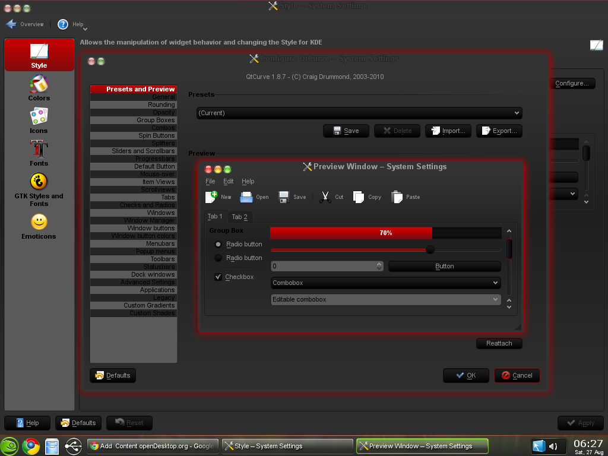
Task: Select Custom Gradients in the list
Action: tap(134, 305)
